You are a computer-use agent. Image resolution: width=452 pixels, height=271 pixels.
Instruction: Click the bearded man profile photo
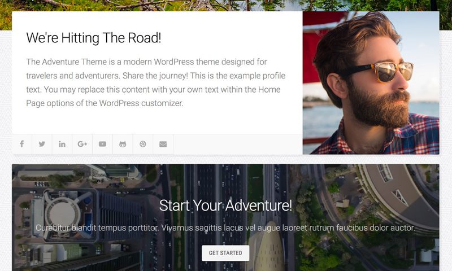(x=371, y=83)
